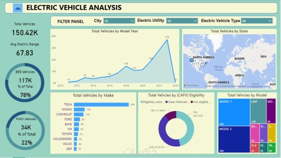Click the Total Vehicles 150.42K card
281x158 pixels.
25,30
